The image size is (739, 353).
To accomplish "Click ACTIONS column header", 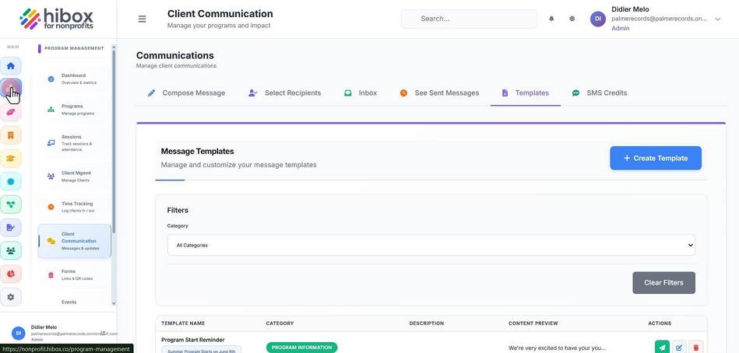I will 660,323.
